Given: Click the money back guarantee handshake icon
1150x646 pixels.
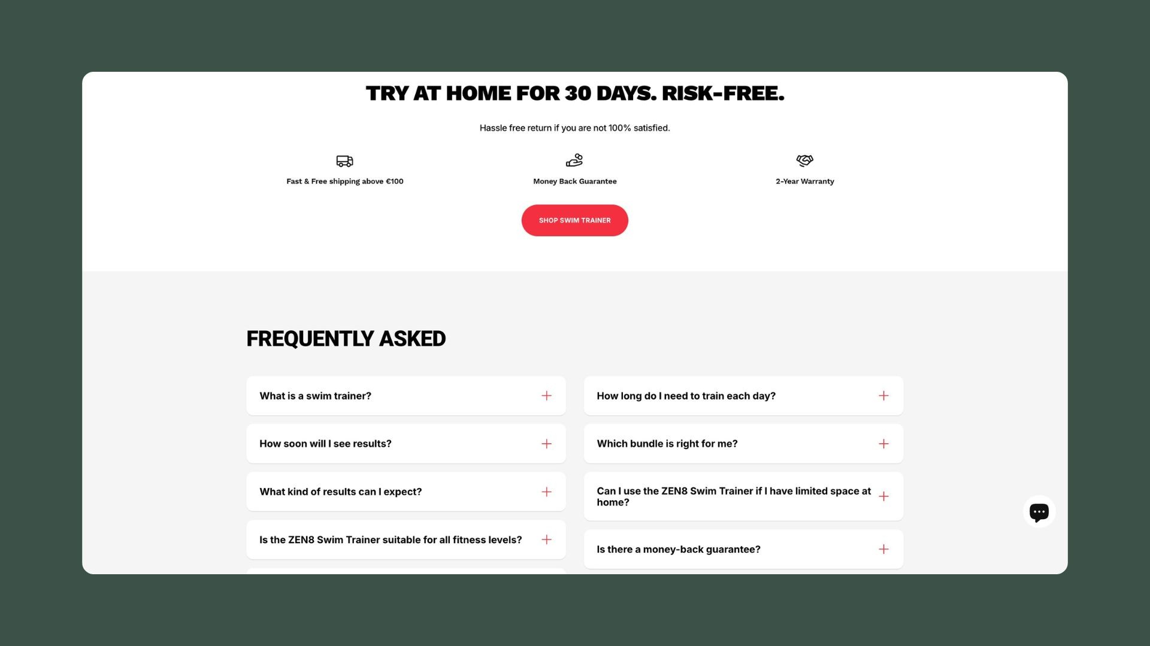Looking at the screenshot, I should tap(574, 160).
